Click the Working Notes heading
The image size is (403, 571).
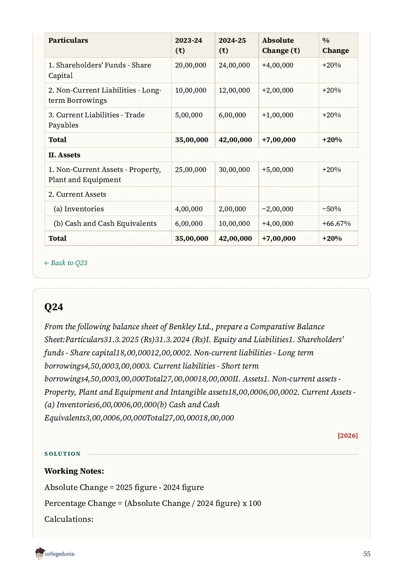pyautogui.click(x=74, y=471)
